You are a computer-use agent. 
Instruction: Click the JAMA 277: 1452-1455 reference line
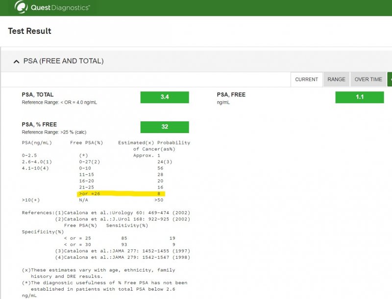[122, 251]
